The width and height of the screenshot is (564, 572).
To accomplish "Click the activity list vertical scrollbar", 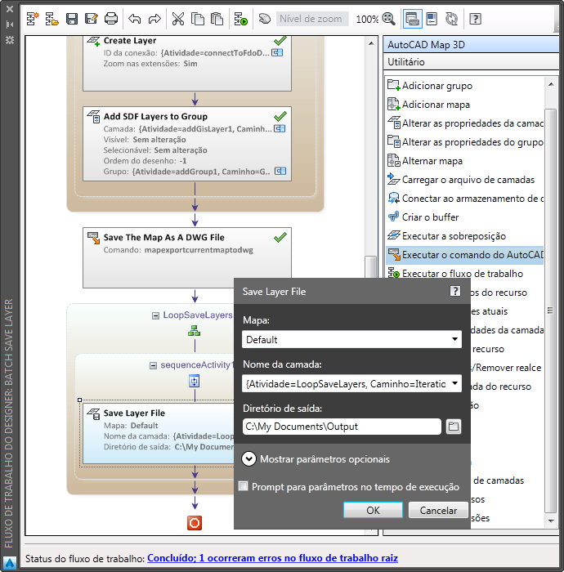I will click(x=550, y=310).
